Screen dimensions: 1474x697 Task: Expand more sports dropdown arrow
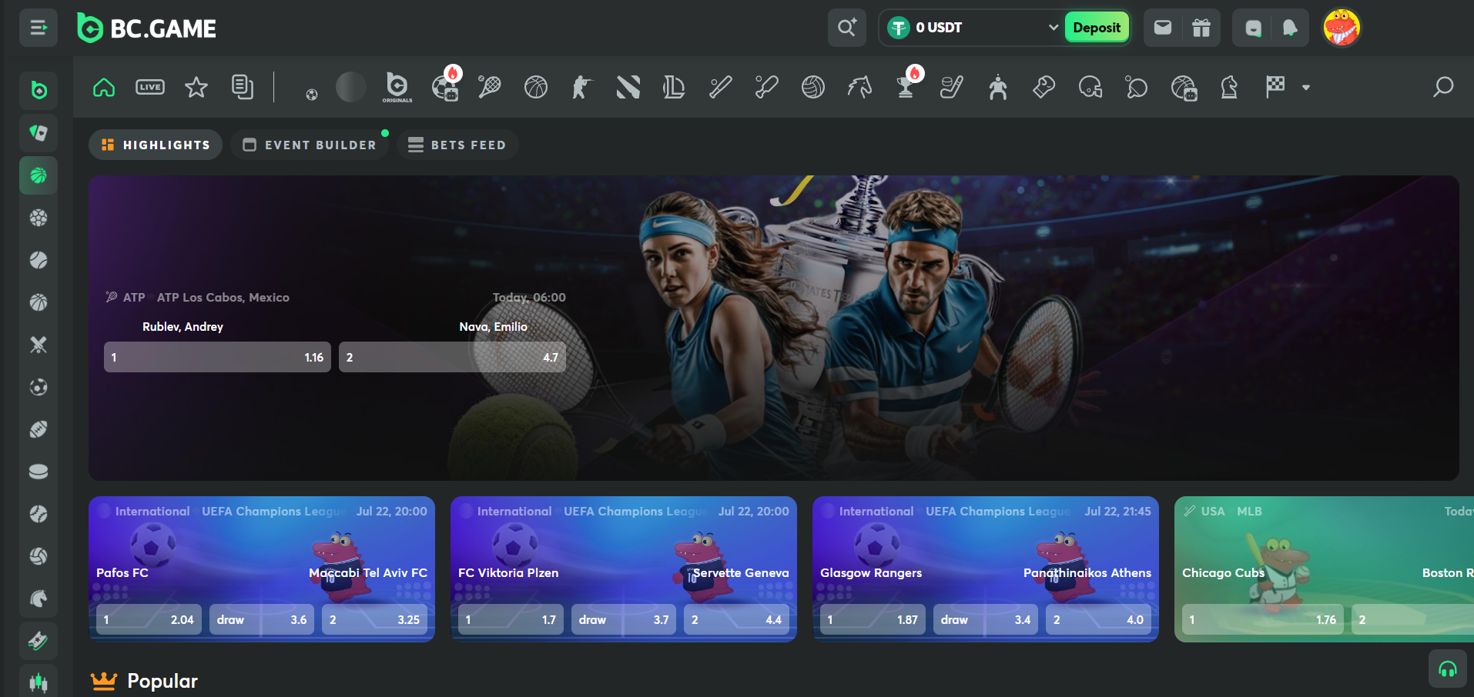[1306, 88]
